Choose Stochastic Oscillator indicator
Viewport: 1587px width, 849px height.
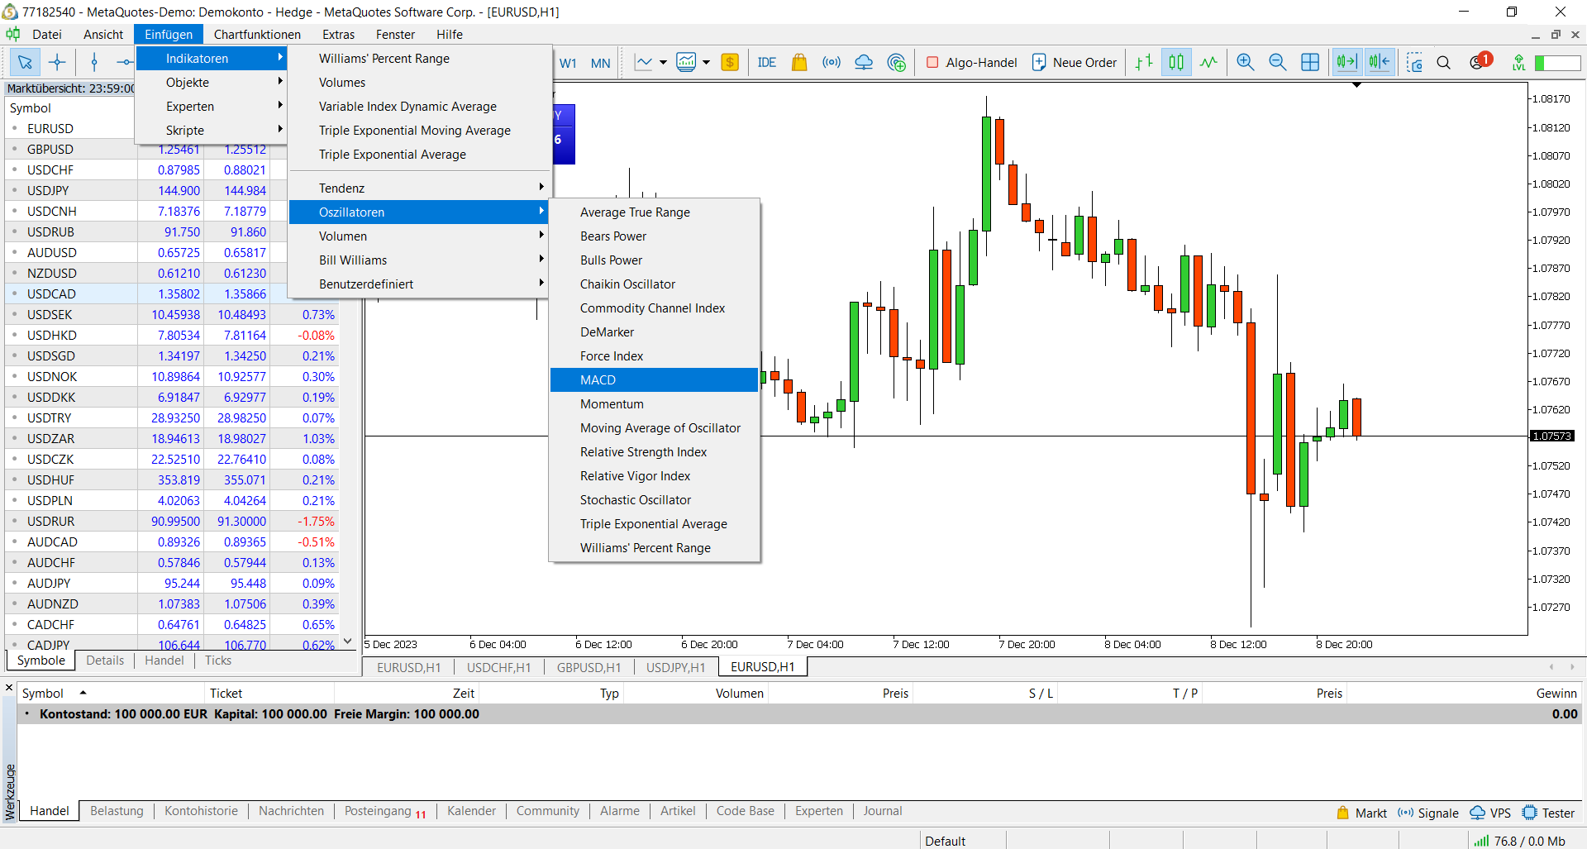point(654,499)
